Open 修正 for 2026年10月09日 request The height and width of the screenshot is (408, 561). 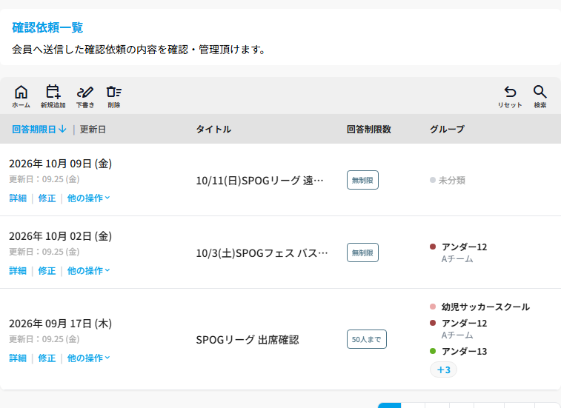[47, 198]
